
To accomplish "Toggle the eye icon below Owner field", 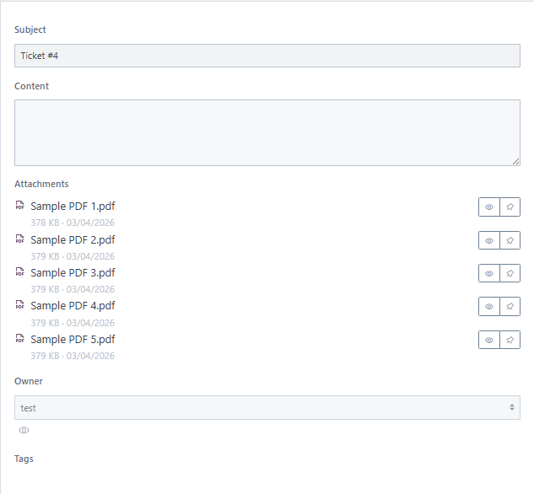I will (x=24, y=431).
